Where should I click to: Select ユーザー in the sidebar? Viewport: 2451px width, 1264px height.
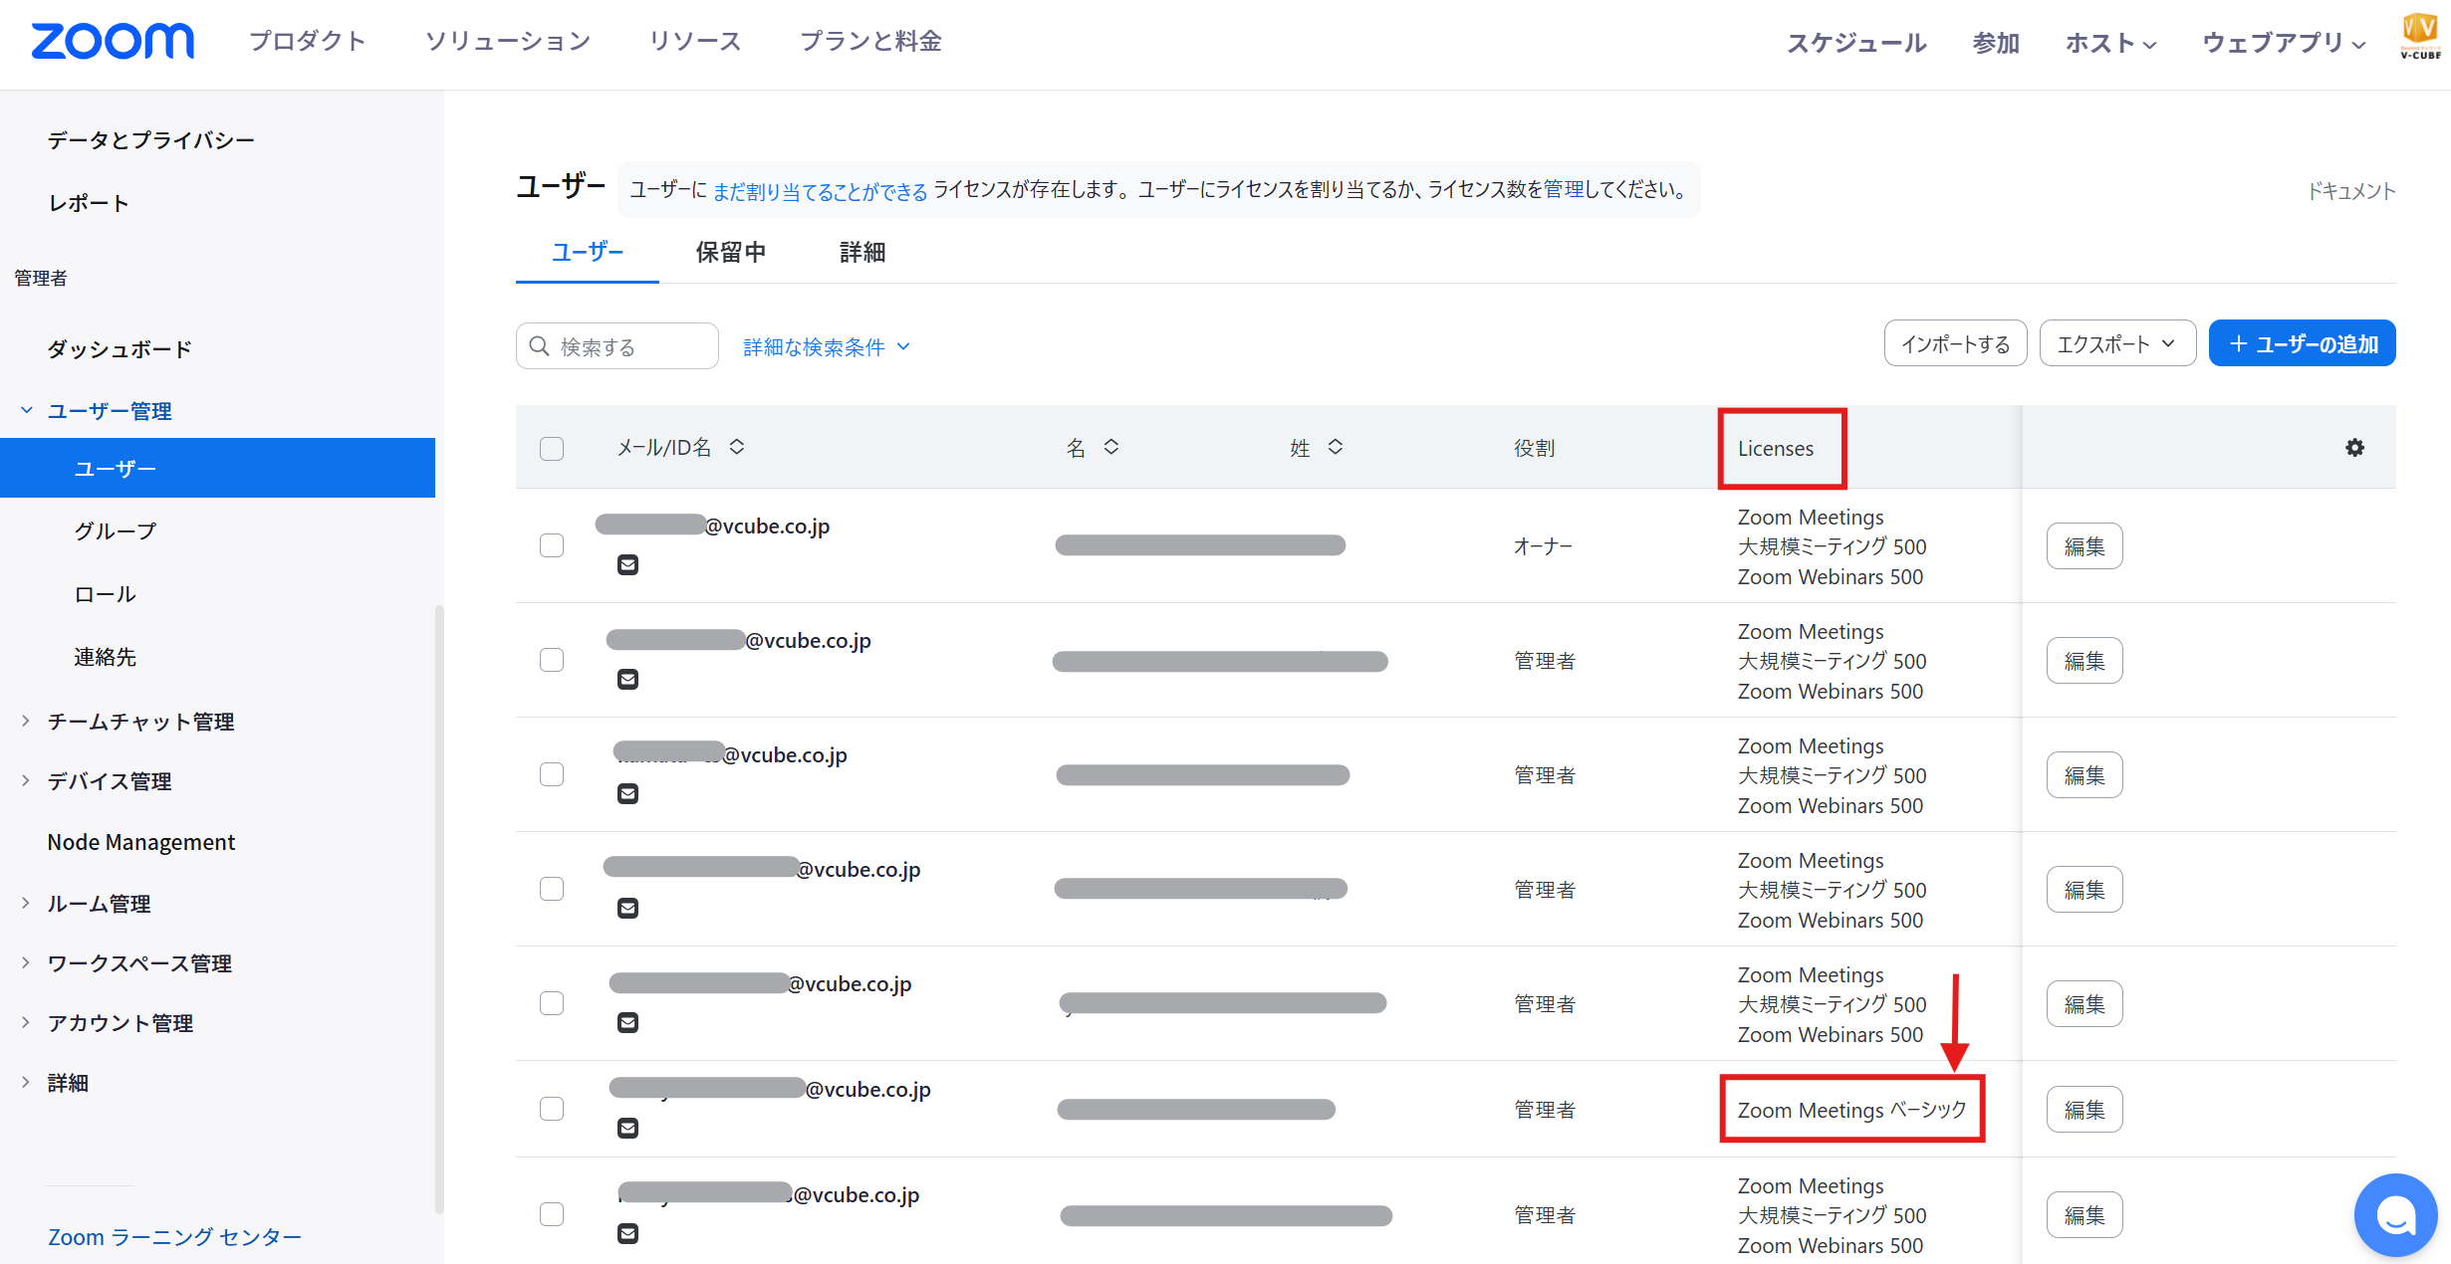(x=217, y=468)
